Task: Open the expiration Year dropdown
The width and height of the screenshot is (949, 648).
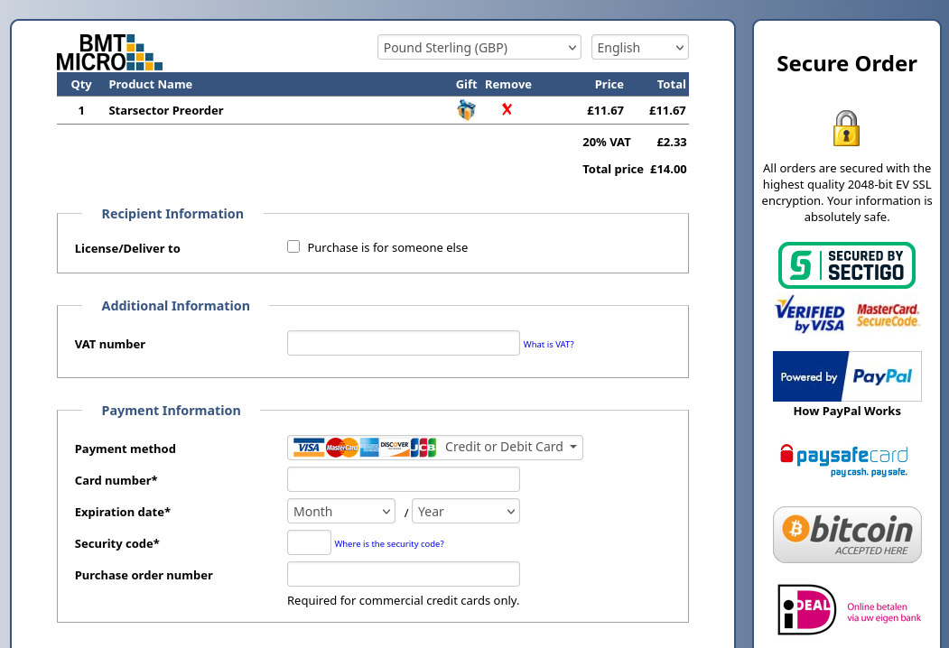Action: click(x=465, y=511)
